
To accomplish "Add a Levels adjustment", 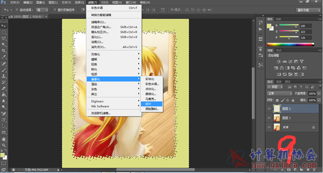I will pos(285,62).
